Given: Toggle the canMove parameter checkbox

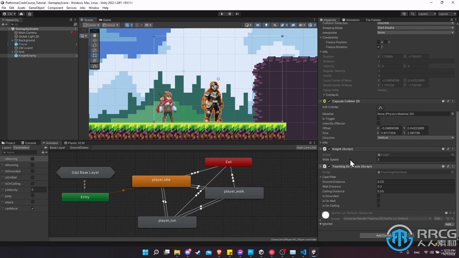Looking at the screenshot, I should coord(32,209).
